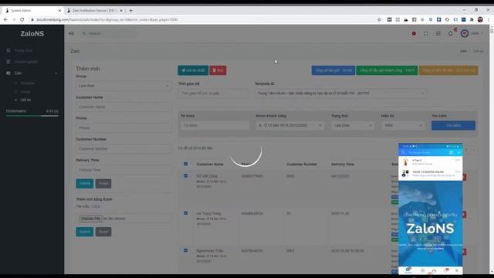
Task: Close the Zalo Notification Service browser tab
Action: 121,10
